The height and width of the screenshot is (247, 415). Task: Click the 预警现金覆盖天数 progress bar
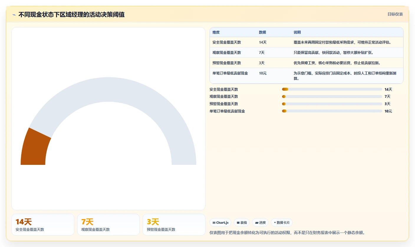pos(332,104)
